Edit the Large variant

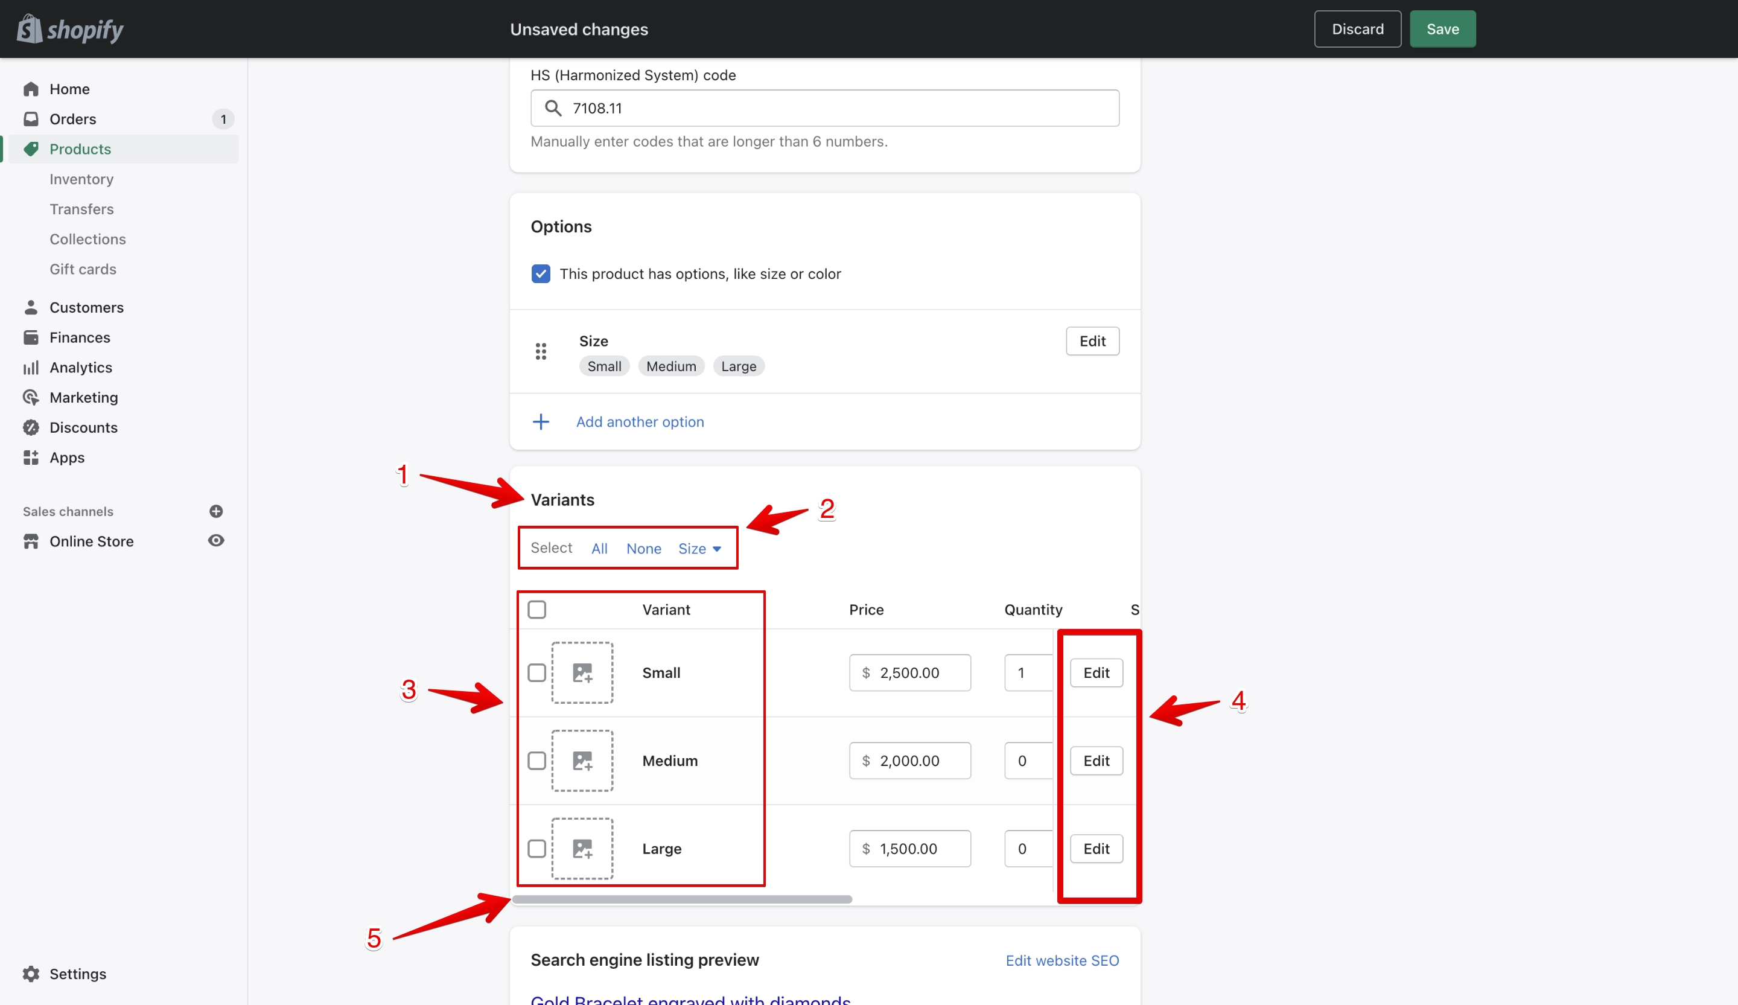pyautogui.click(x=1096, y=849)
